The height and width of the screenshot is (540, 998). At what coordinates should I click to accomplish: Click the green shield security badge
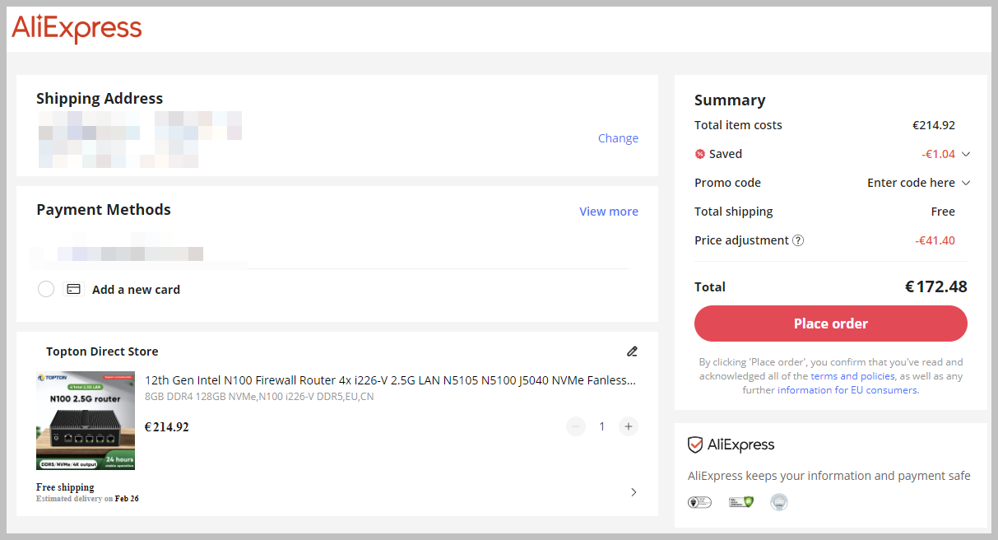[741, 502]
